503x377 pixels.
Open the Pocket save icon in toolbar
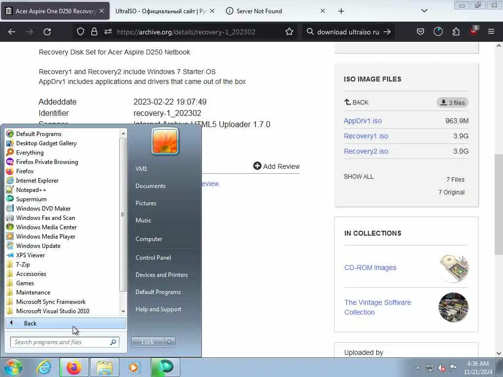coord(420,32)
